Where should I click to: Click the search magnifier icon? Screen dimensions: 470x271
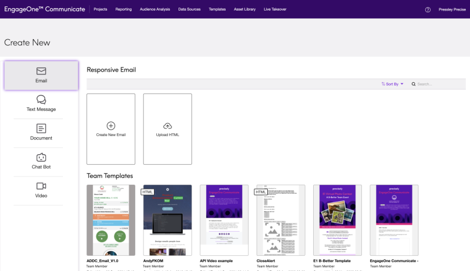tap(414, 84)
